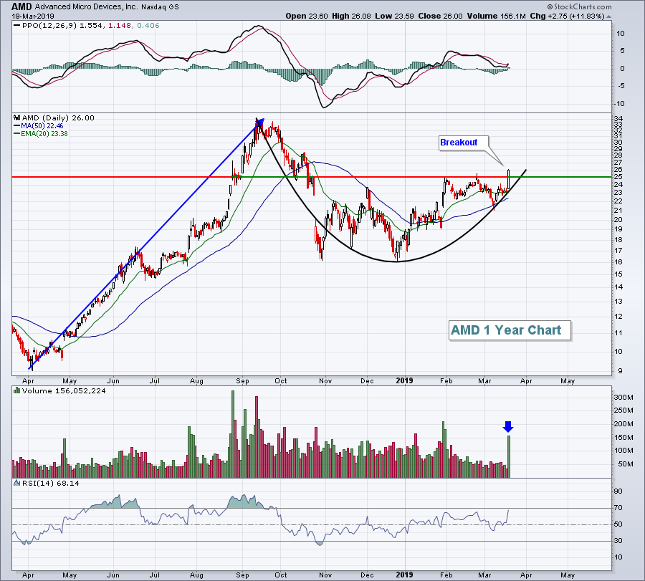The image size is (645, 581).
Task: Click the PPO(12,26,9) indicator label
Action: pos(49,26)
